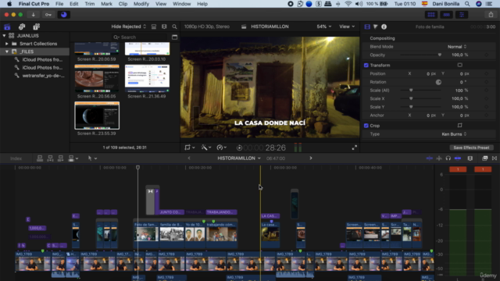Open macOS Spotlight search icon
Image resolution: width=500 pixels, height=281 pixels.
click(x=467, y=4)
